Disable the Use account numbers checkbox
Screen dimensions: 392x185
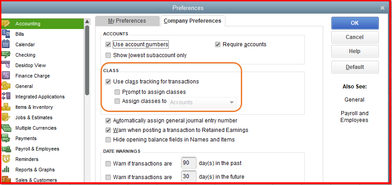click(108, 44)
